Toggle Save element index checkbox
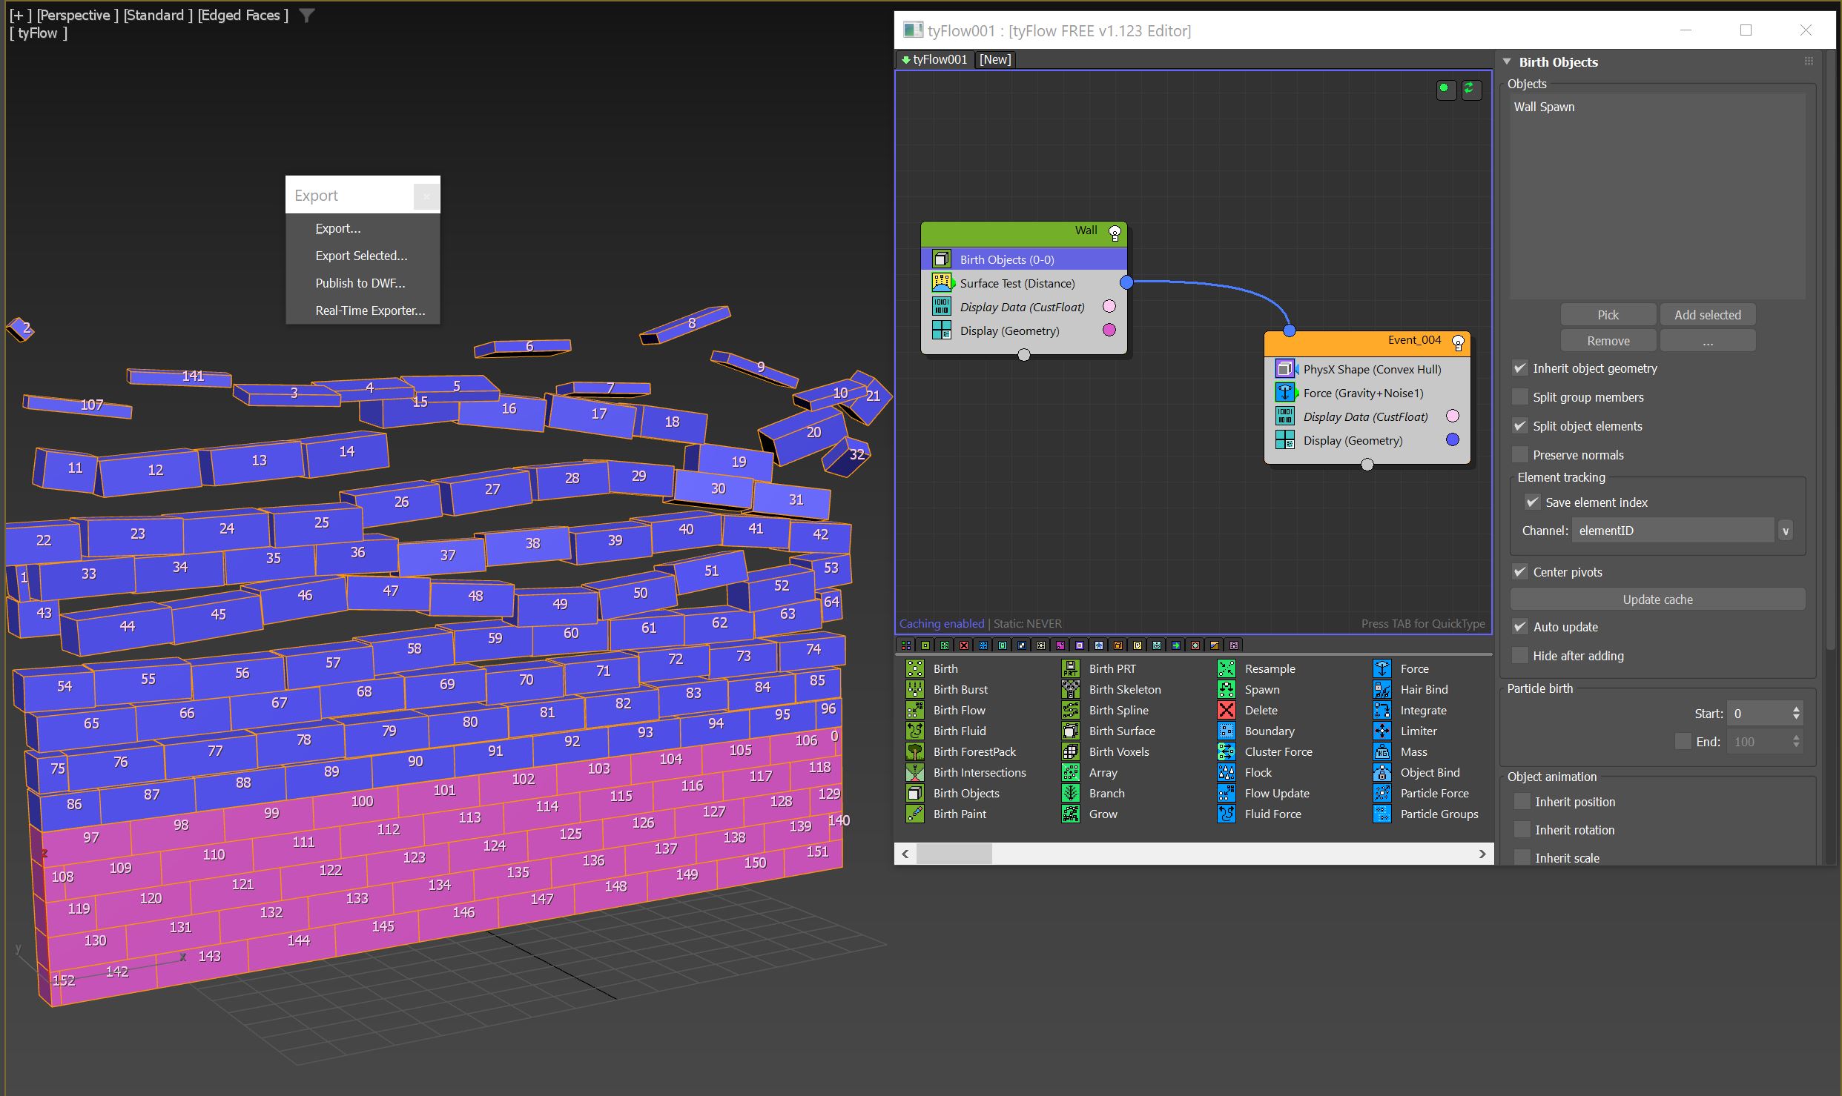Image resolution: width=1842 pixels, height=1096 pixels. click(x=1533, y=502)
